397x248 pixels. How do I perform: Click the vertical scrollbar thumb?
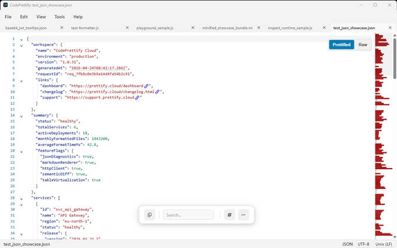point(395,58)
